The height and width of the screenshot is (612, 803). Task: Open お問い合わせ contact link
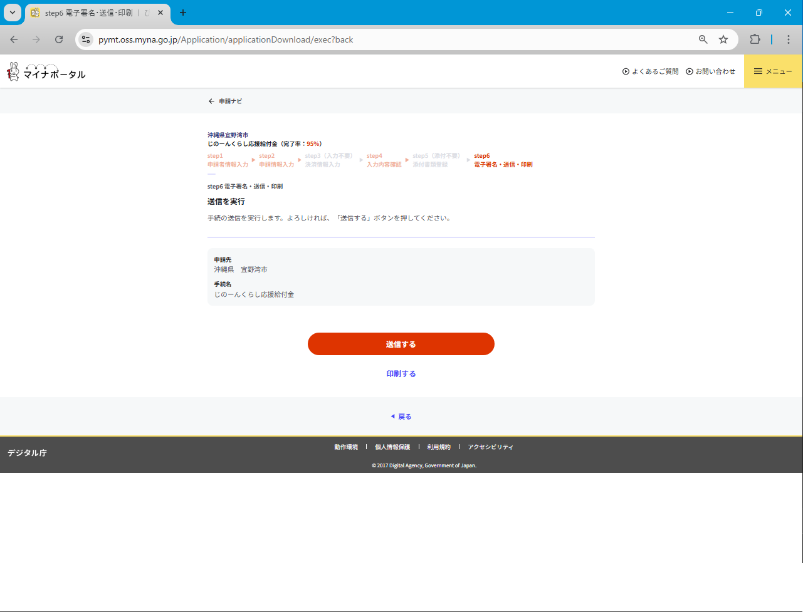click(710, 71)
